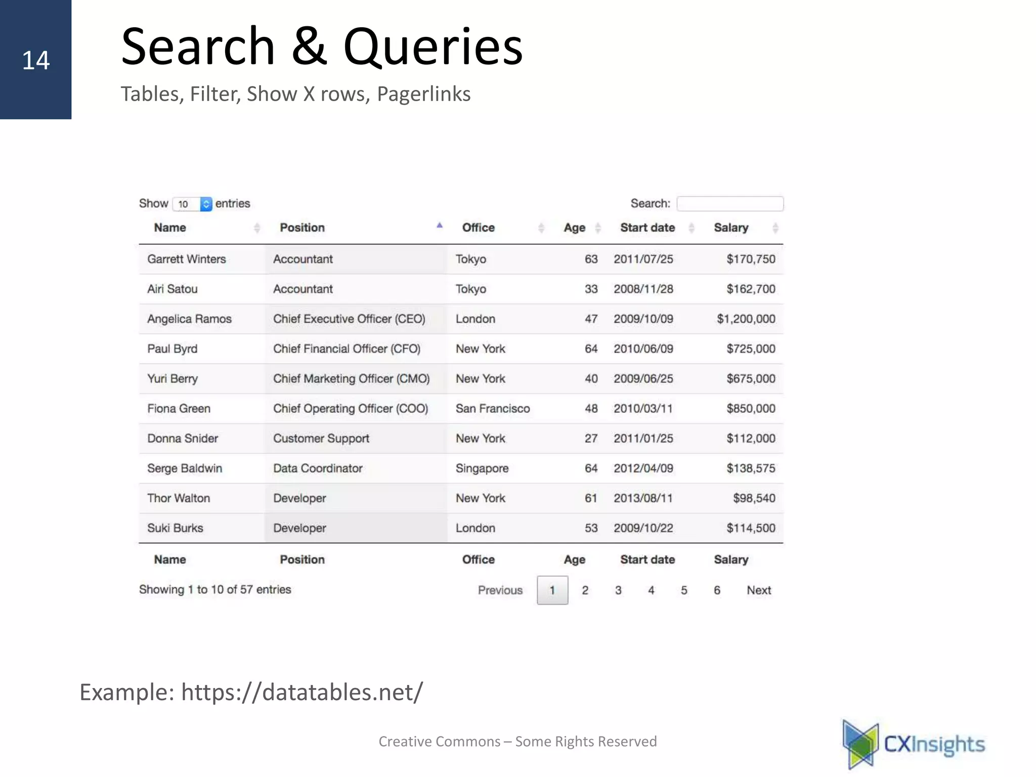Screen dimensions: 1036x777
Task: Sort by Age column arrows icon
Action: pos(598,228)
